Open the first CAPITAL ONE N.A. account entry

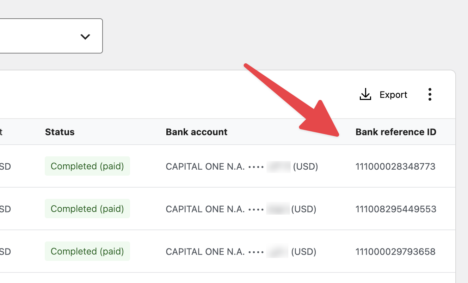pyautogui.click(x=241, y=166)
